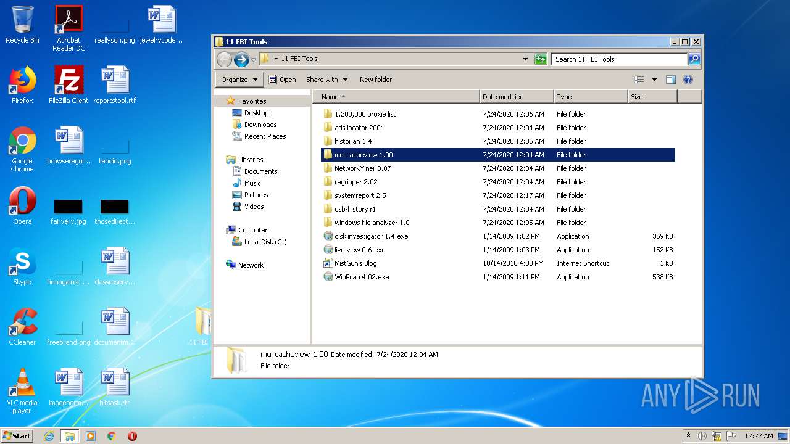The width and height of the screenshot is (790, 444).
Task: Click the Chrome taskbar icon
Action: click(112, 436)
